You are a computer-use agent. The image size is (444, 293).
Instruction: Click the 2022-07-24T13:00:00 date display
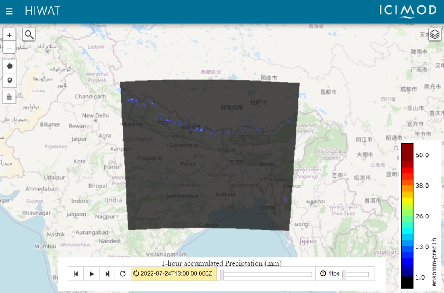[x=173, y=274]
